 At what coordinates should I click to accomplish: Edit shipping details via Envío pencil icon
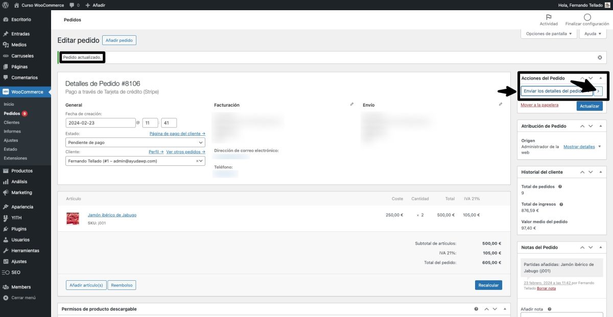click(501, 104)
